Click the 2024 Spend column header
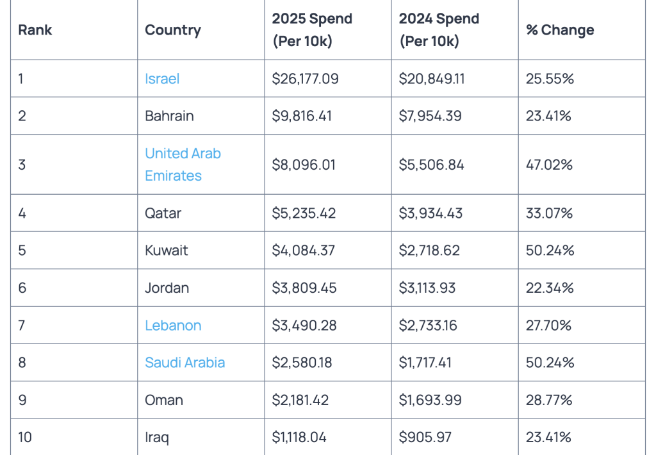656x455 pixels. [x=439, y=30]
